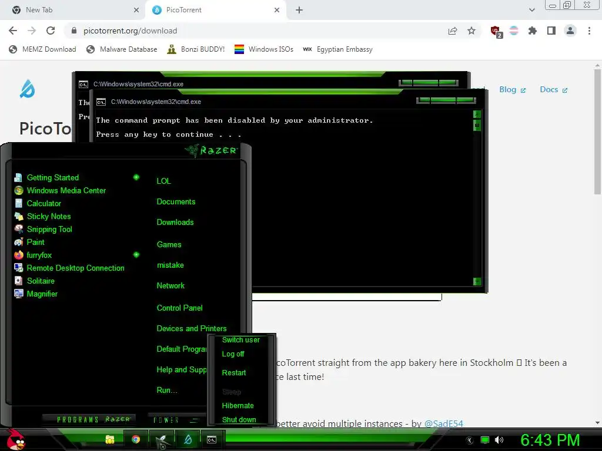The width and height of the screenshot is (602, 451).
Task: Open a new browser tab
Action: coord(299,10)
